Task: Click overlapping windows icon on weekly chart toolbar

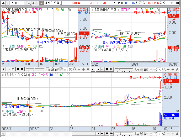Action: pos(151,69)
